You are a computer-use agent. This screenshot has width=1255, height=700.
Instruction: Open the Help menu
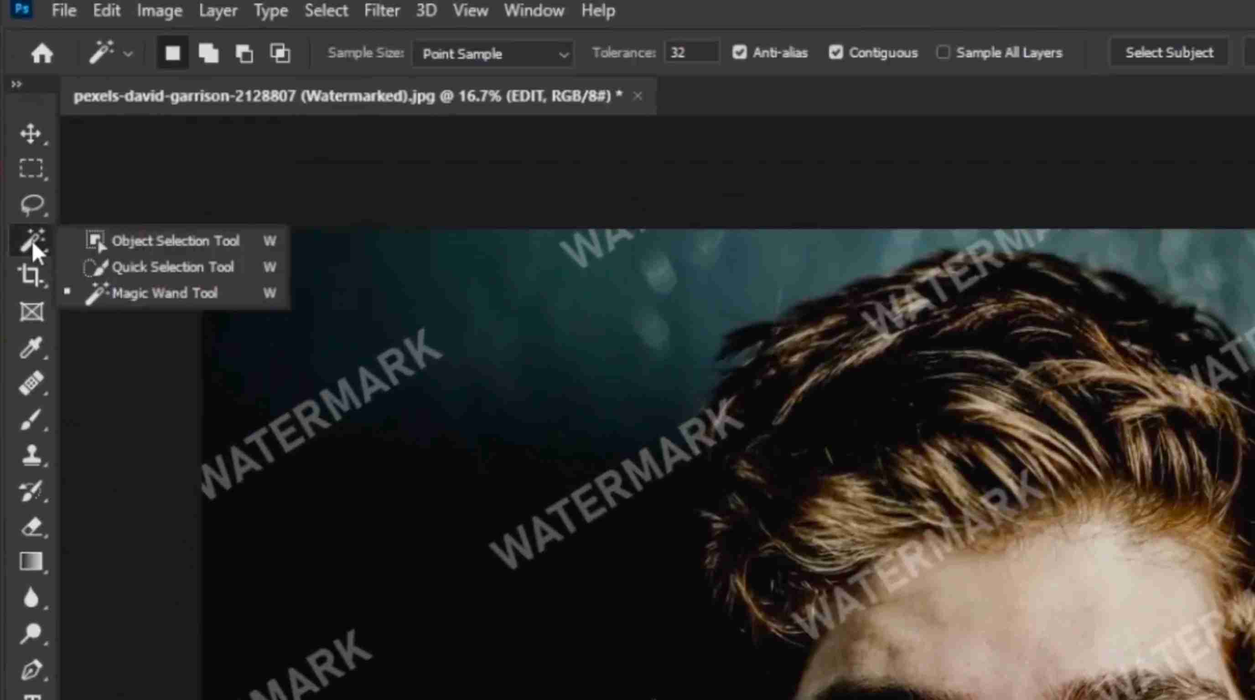(598, 10)
